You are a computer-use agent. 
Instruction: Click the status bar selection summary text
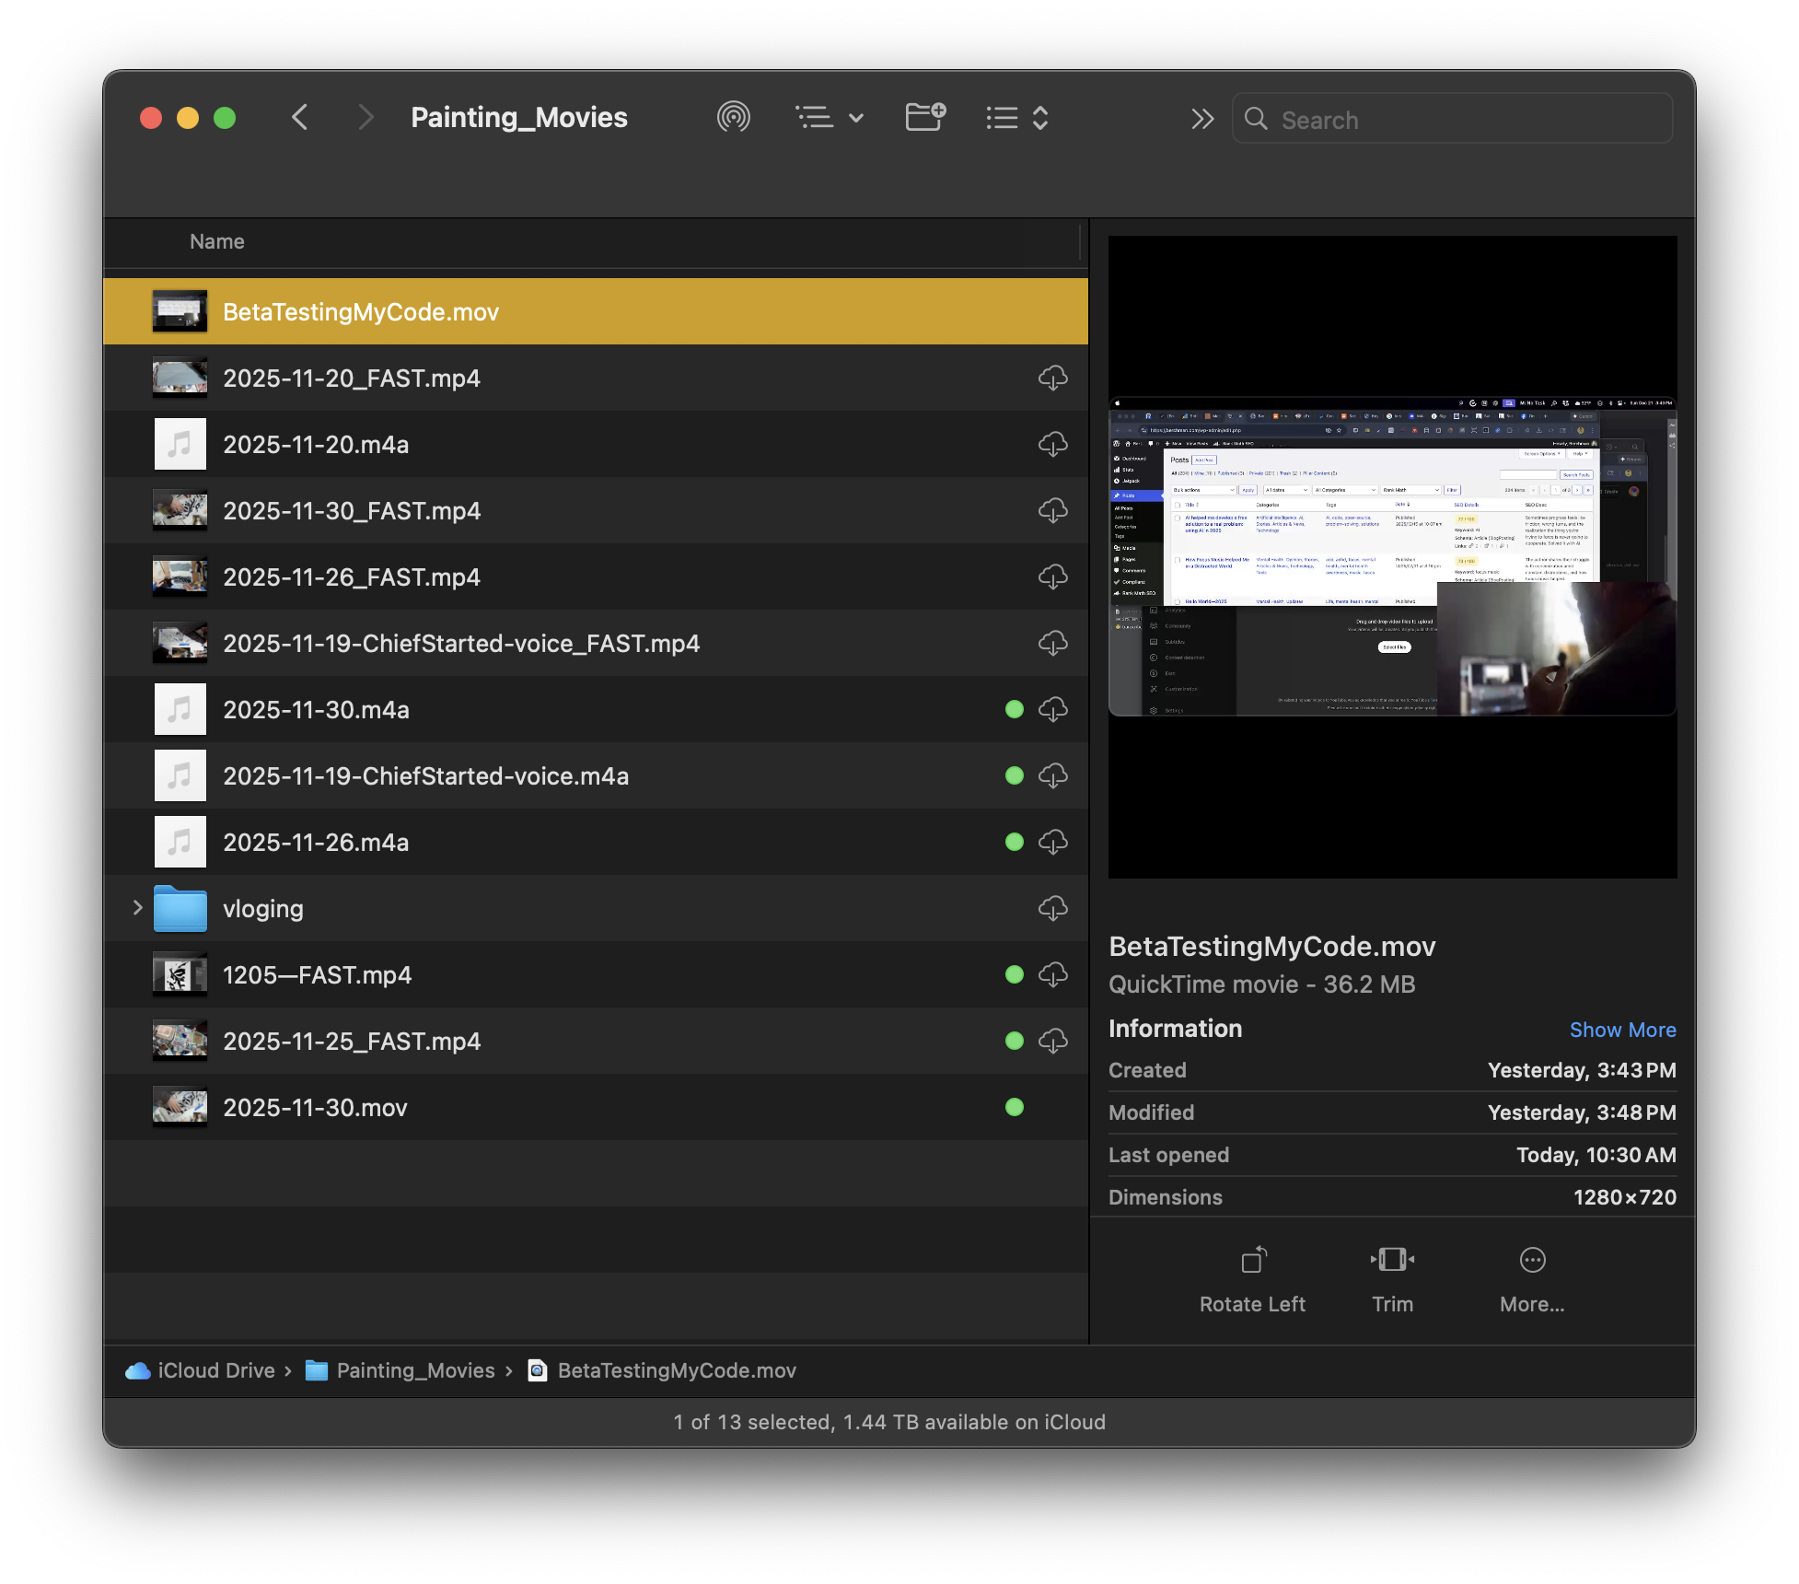tap(889, 1422)
